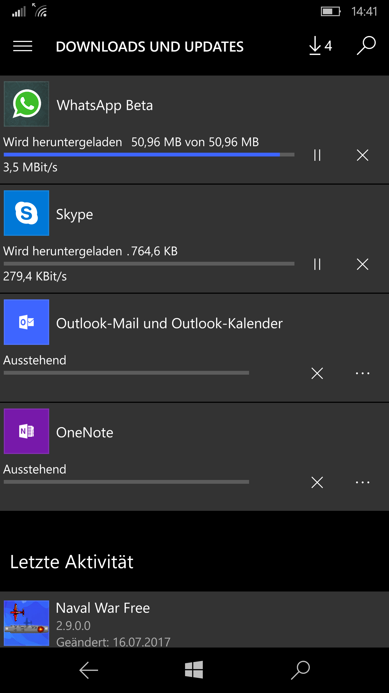Tap the bottom navigation search button

point(300,670)
